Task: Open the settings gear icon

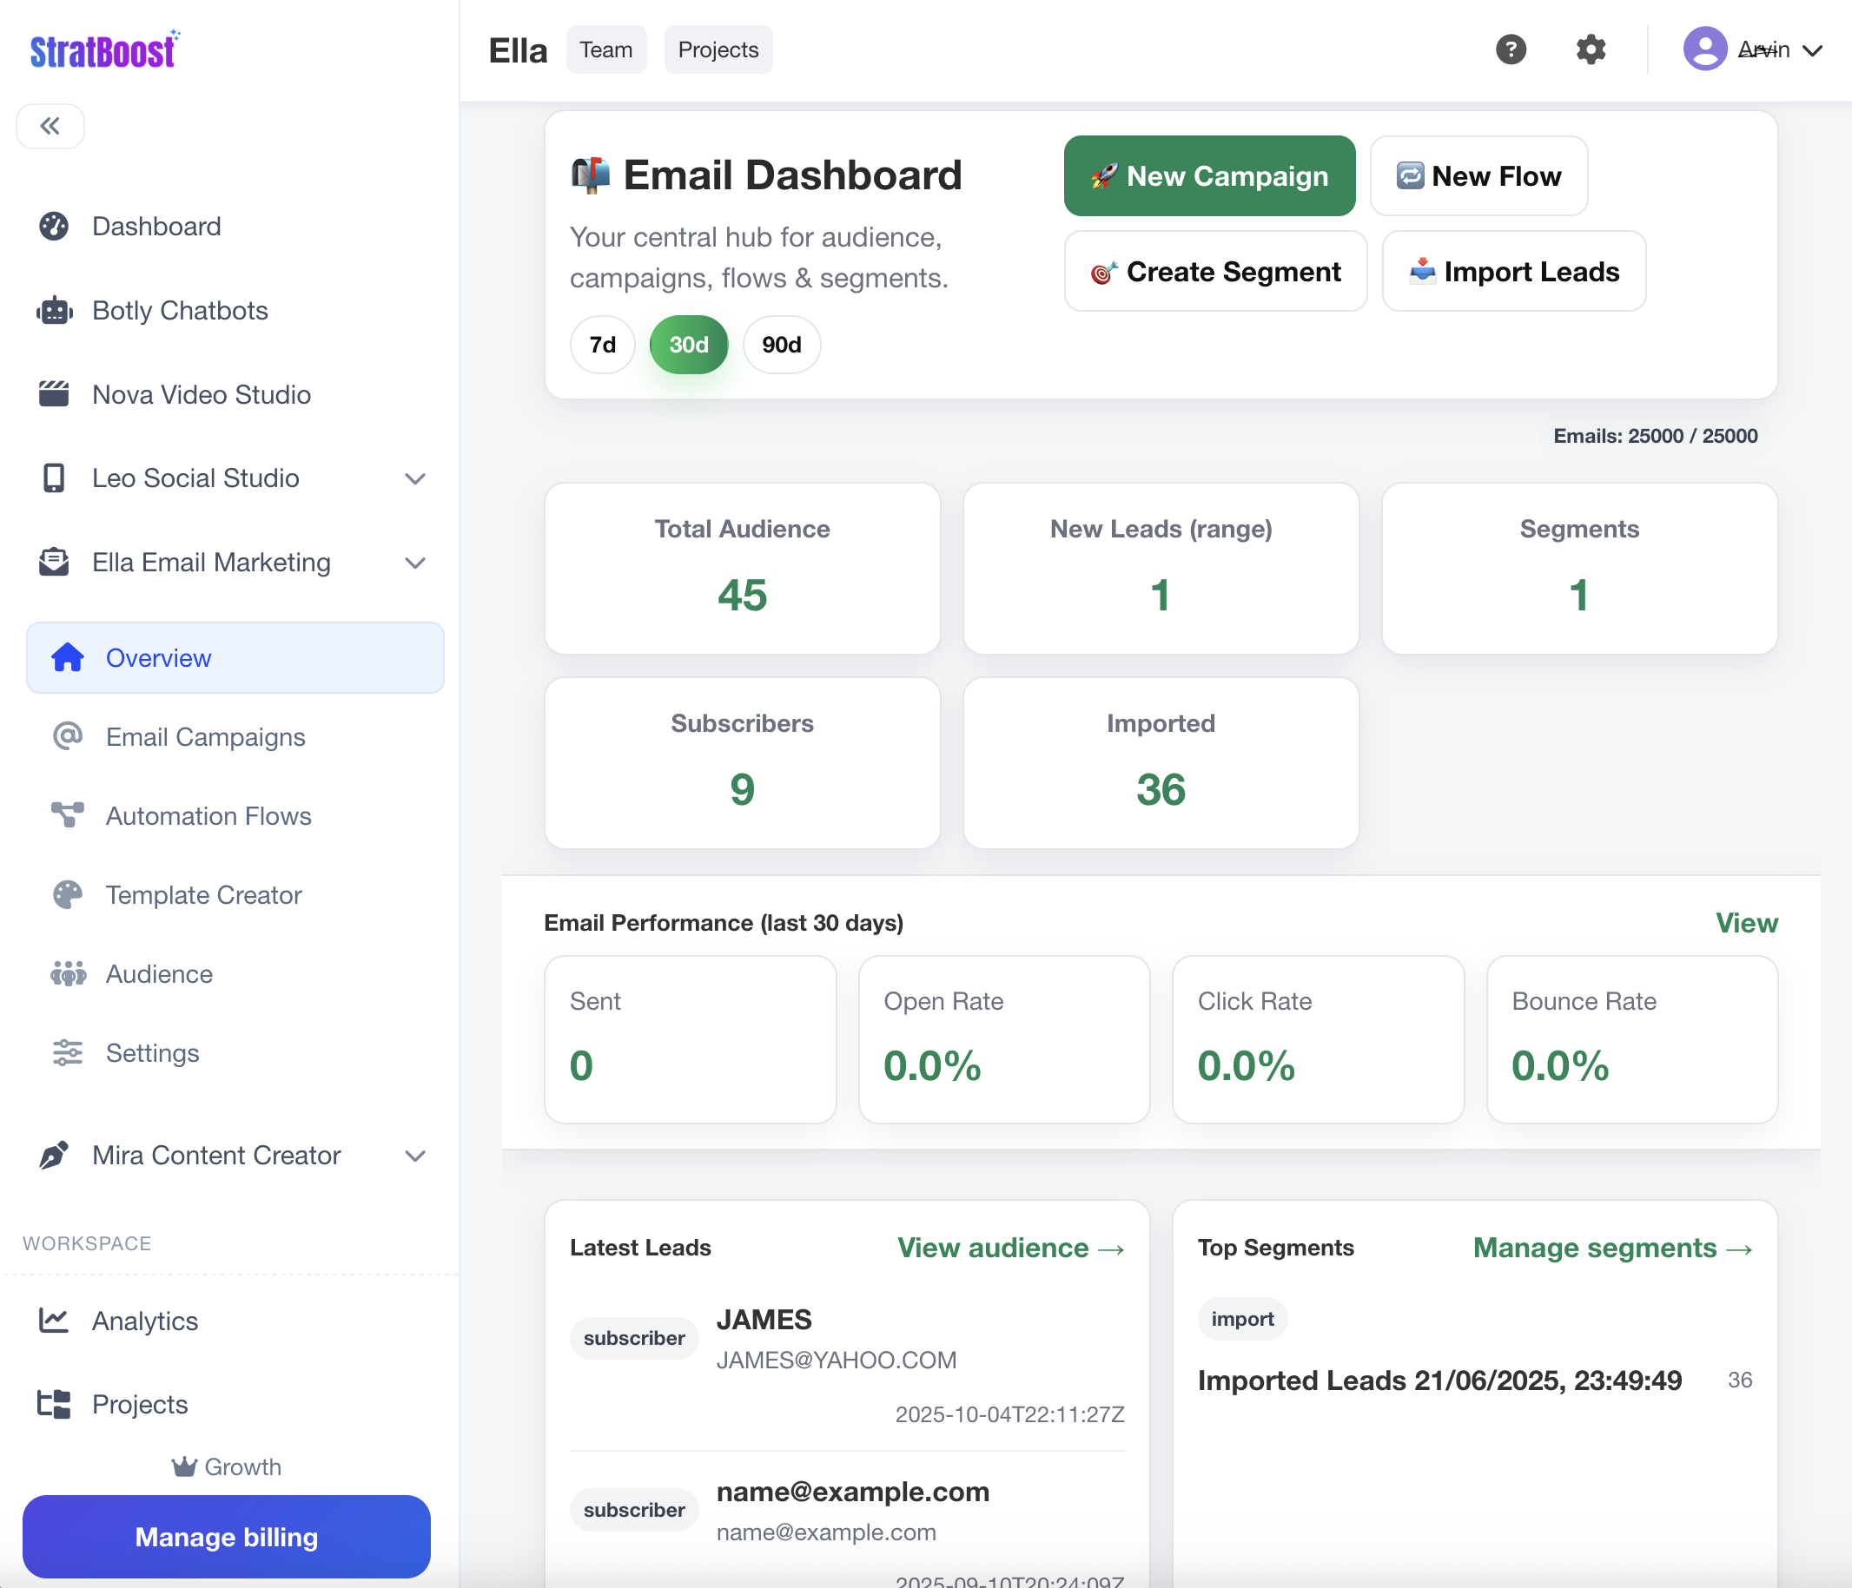Action: click(x=1591, y=49)
